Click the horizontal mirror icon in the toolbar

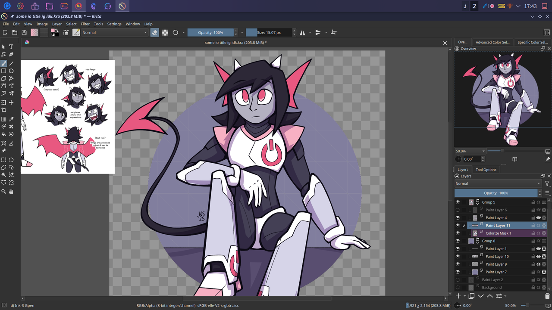pos(303,32)
